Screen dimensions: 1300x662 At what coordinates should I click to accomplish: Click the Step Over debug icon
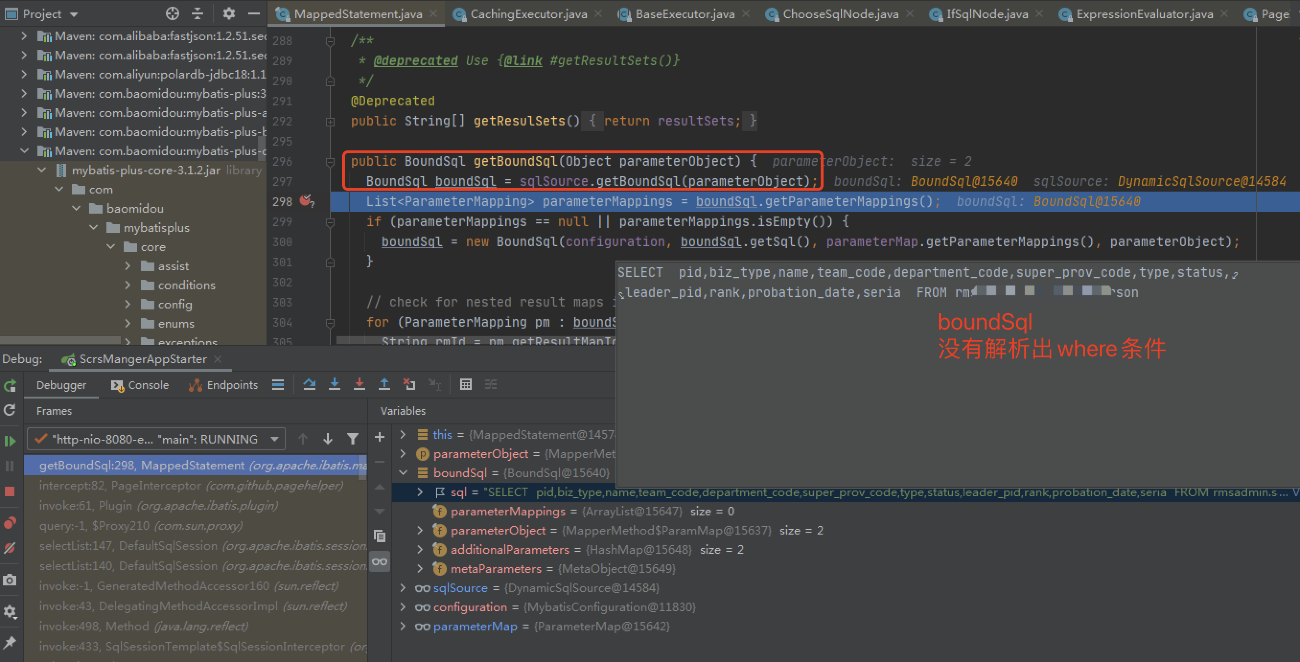point(309,385)
